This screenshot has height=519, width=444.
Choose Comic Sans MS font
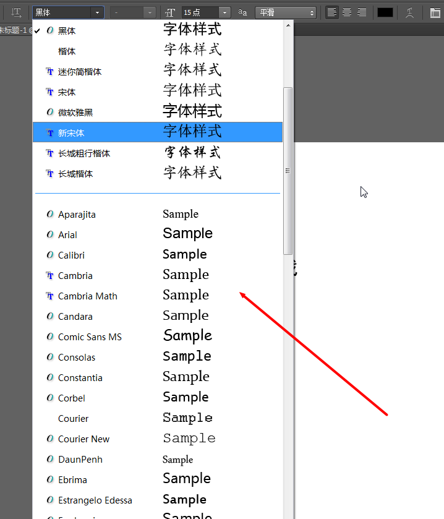click(x=158, y=337)
